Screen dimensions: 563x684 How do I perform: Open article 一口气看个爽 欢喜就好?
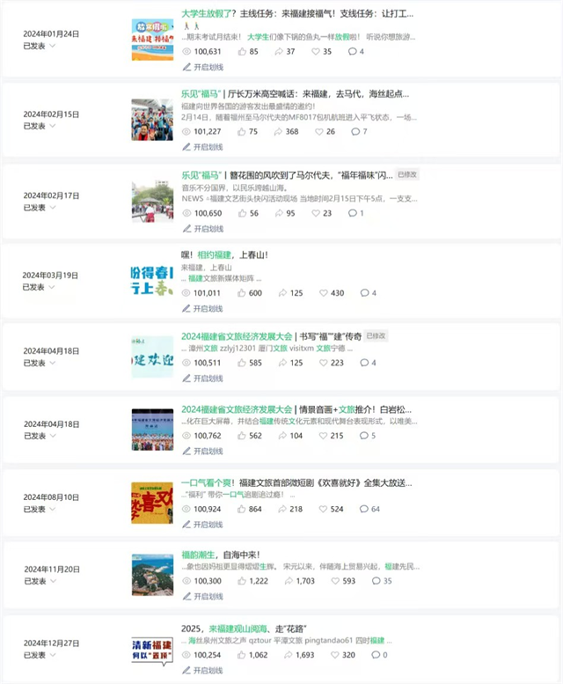pos(296,483)
